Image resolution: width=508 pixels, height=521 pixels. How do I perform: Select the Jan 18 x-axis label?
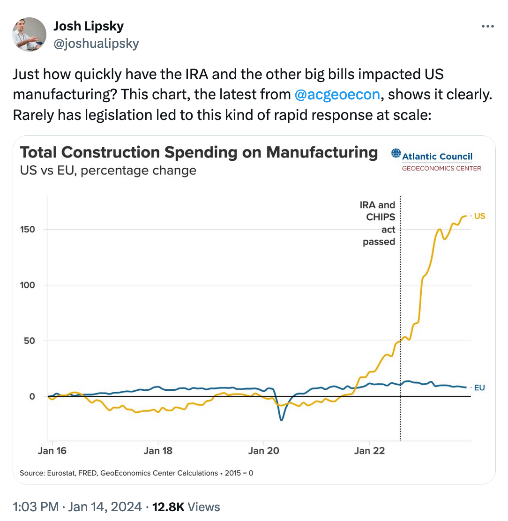158,451
